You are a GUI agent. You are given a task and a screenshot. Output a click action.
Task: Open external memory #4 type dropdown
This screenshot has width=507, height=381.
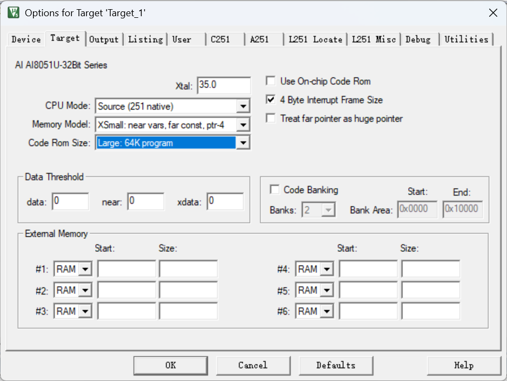click(x=327, y=269)
